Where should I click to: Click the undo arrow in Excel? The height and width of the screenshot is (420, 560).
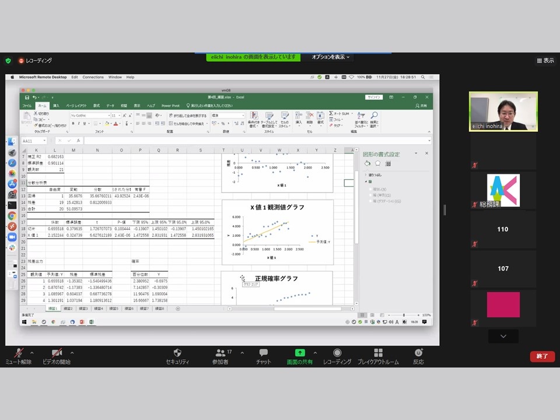pyautogui.click(x=34, y=97)
